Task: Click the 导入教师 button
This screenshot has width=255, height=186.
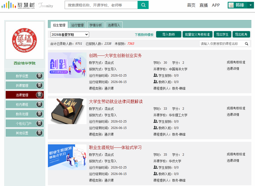Action: (169, 34)
